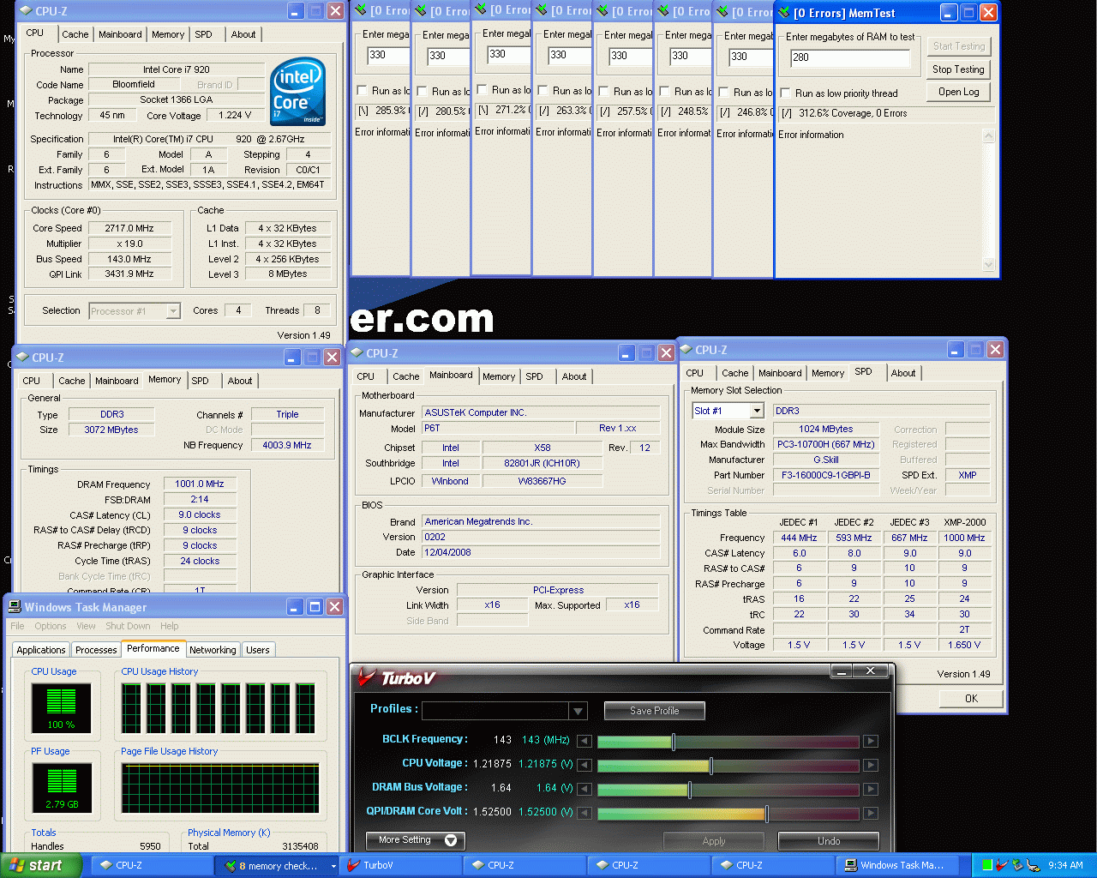Screen dimensions: 1097x878
Task: Click OK in CPU-Z SPD window
Action: pyautogui.click(x=971, y=699)
